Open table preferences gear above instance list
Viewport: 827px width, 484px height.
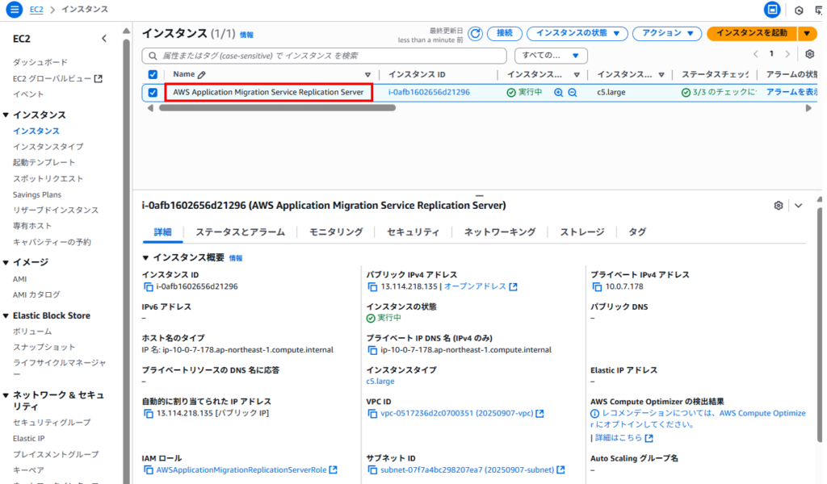point(809,54)
